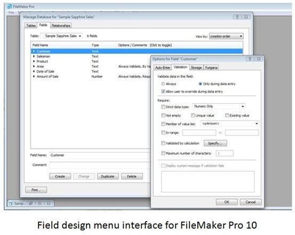Click the Change button
Screen dimensions: 295x235
click(x=84, y=176)
